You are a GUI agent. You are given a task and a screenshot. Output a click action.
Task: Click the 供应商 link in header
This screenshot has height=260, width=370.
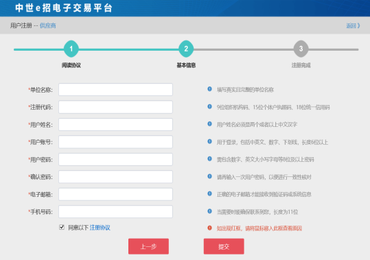[48, 25]
